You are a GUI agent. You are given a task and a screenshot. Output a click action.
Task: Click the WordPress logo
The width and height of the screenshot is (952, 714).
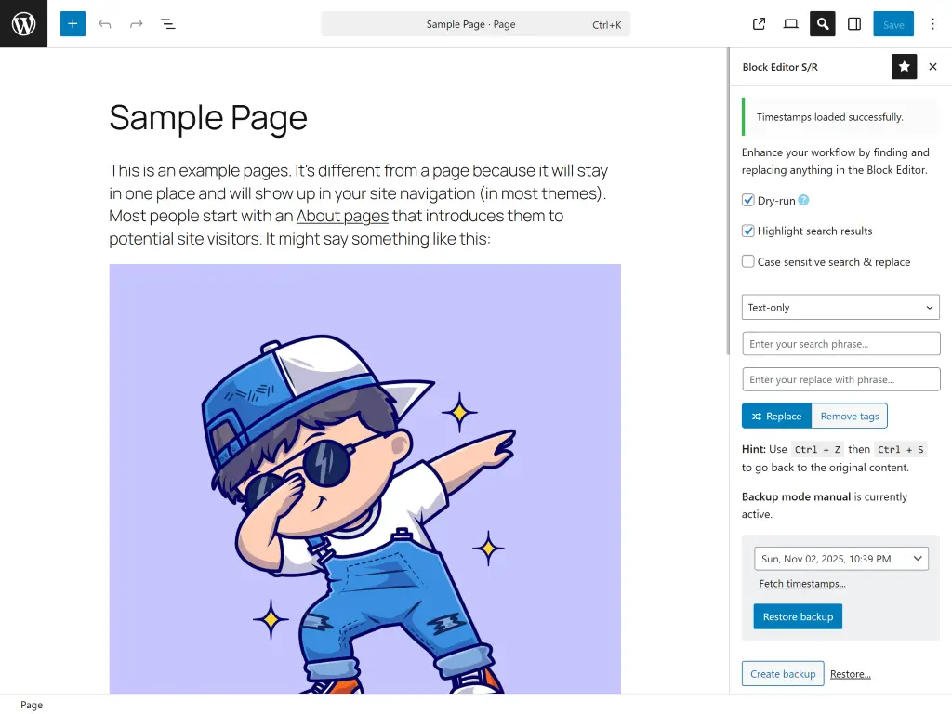[x=23, y=23]
